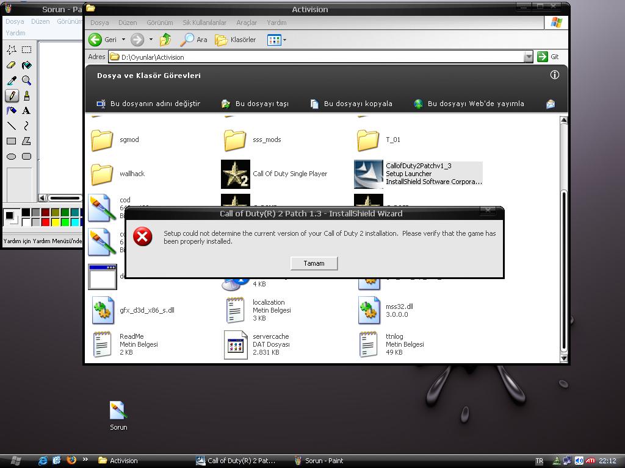Select the sss_mods folder
This screenshot has width=625, height=468.
coord(253,140)
